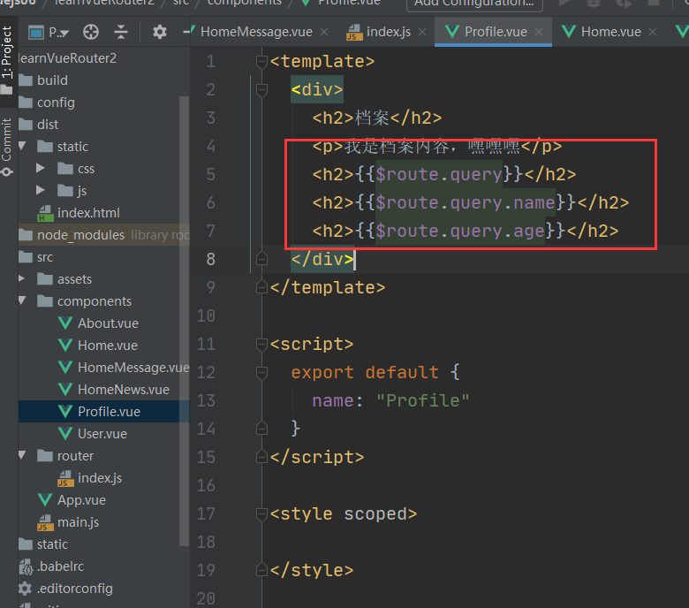Collapse the components folder arrow
The height and width of the screenshot is (608, 689).
[x=23, y=300]
